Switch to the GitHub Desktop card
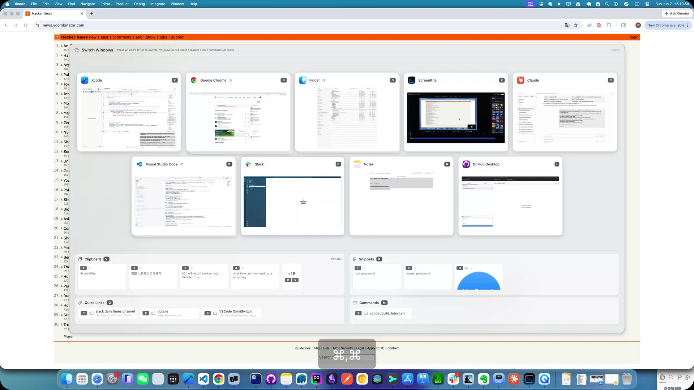 tap(510, 196)
